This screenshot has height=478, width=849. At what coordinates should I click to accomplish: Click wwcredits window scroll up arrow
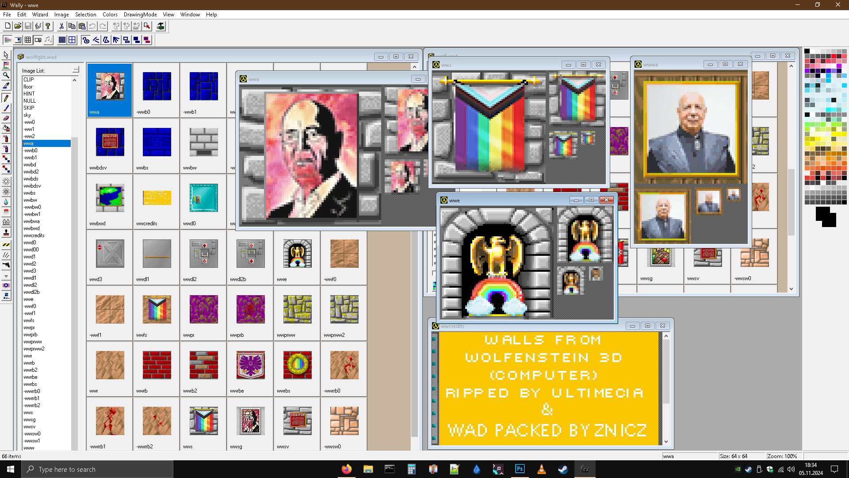coord(666,336)
